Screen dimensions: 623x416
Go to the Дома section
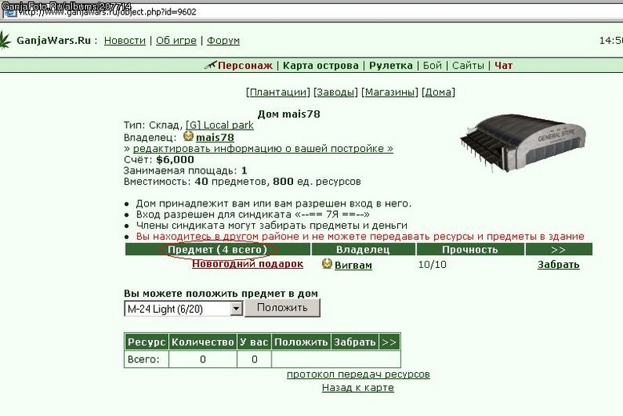pyautogui.click(x=438, y=92)
